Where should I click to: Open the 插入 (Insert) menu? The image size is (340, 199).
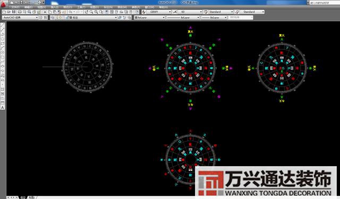(55, 7)
